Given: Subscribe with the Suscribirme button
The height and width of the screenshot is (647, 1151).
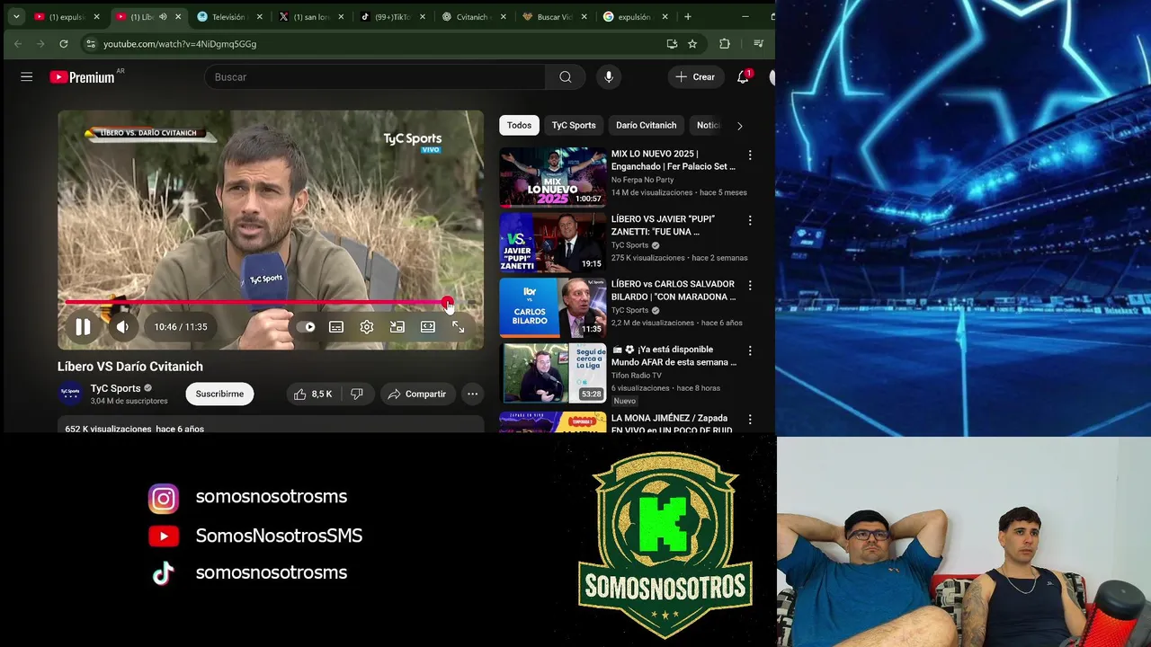Looking at the screenshot, I should pyautogui.click(x=219, y=394).
